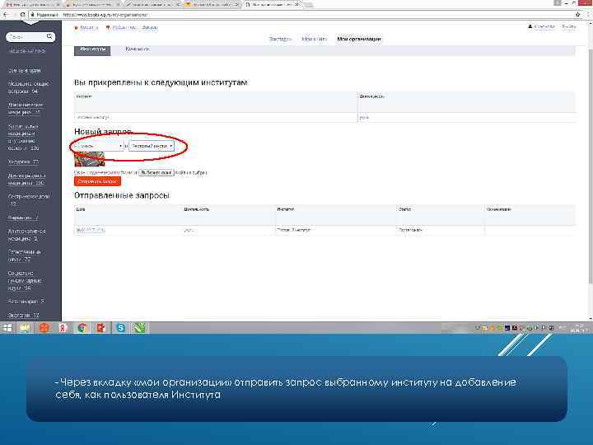593x445 pixels.
Task: Click the logout link in the top-right corner
Action: (x=569, y=26)
